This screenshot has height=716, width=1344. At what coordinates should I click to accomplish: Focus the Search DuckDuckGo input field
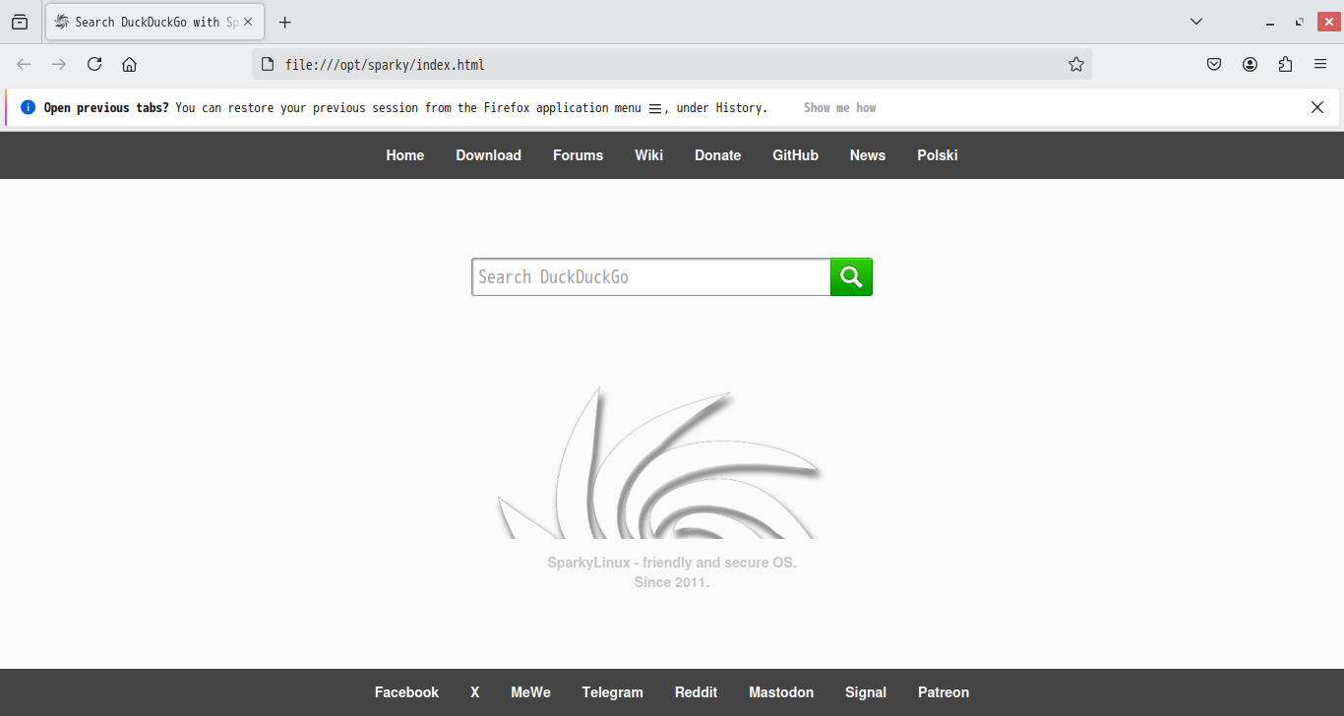(x=651, y=277)
